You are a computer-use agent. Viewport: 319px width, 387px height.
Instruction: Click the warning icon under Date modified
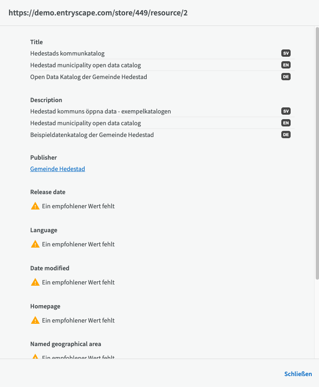coord(35,282)
